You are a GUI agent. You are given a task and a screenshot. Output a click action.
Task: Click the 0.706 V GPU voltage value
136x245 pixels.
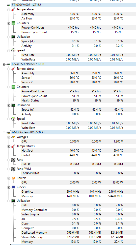(74, 141)
